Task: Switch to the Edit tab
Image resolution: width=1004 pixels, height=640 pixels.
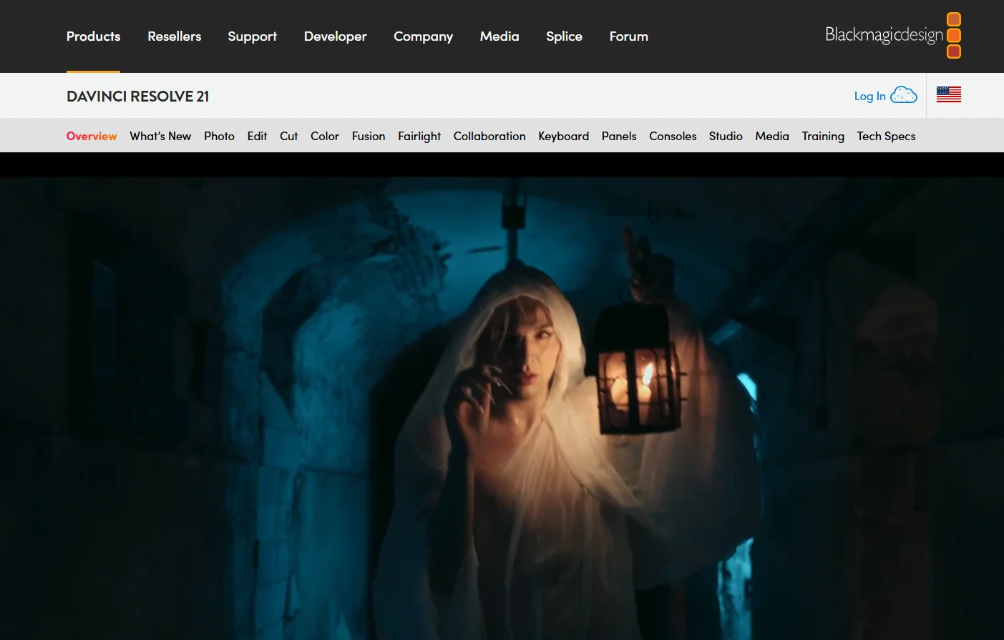Action: point(257,136)
